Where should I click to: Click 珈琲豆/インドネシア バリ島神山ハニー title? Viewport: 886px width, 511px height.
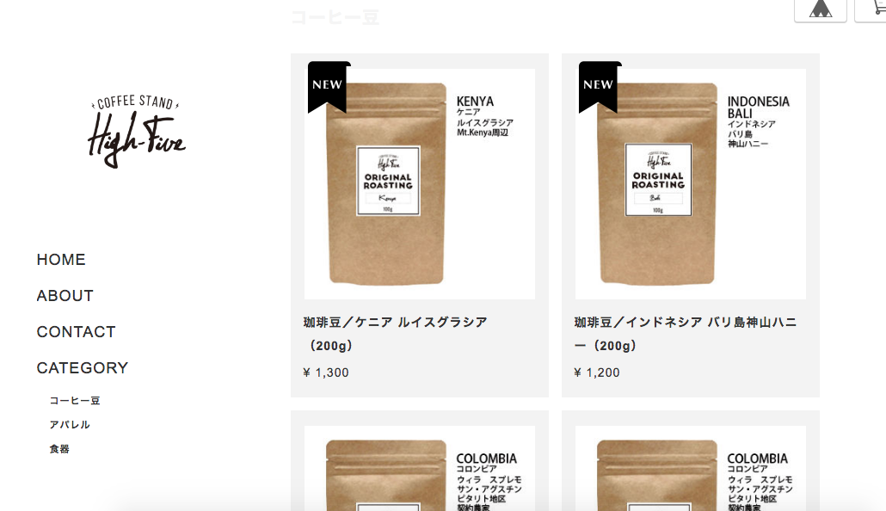point(686,334)
